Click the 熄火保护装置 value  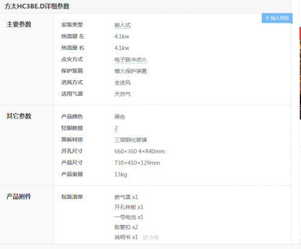131,71
